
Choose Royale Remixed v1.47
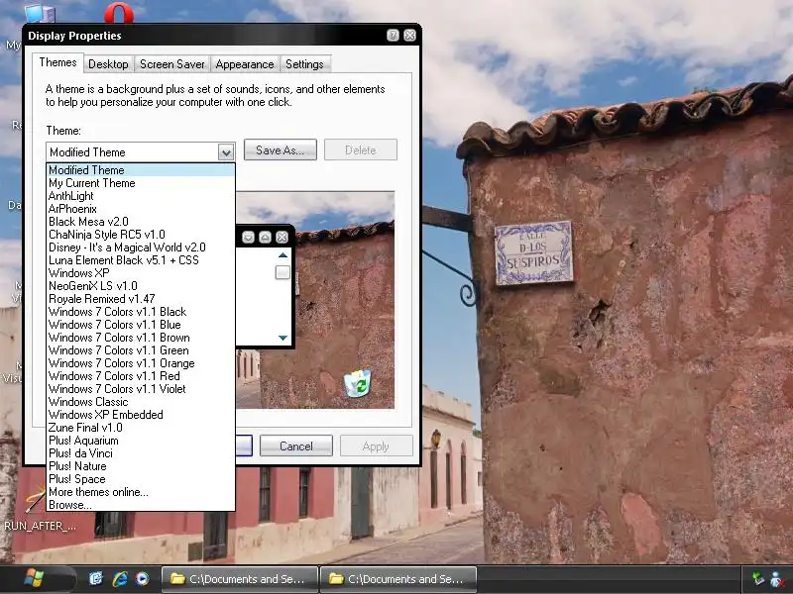point(141,299)
